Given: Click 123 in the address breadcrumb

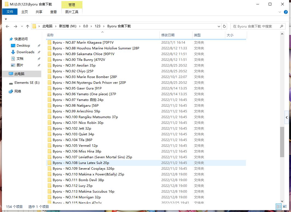Looking at the screenshot, I should click(97, 26).
